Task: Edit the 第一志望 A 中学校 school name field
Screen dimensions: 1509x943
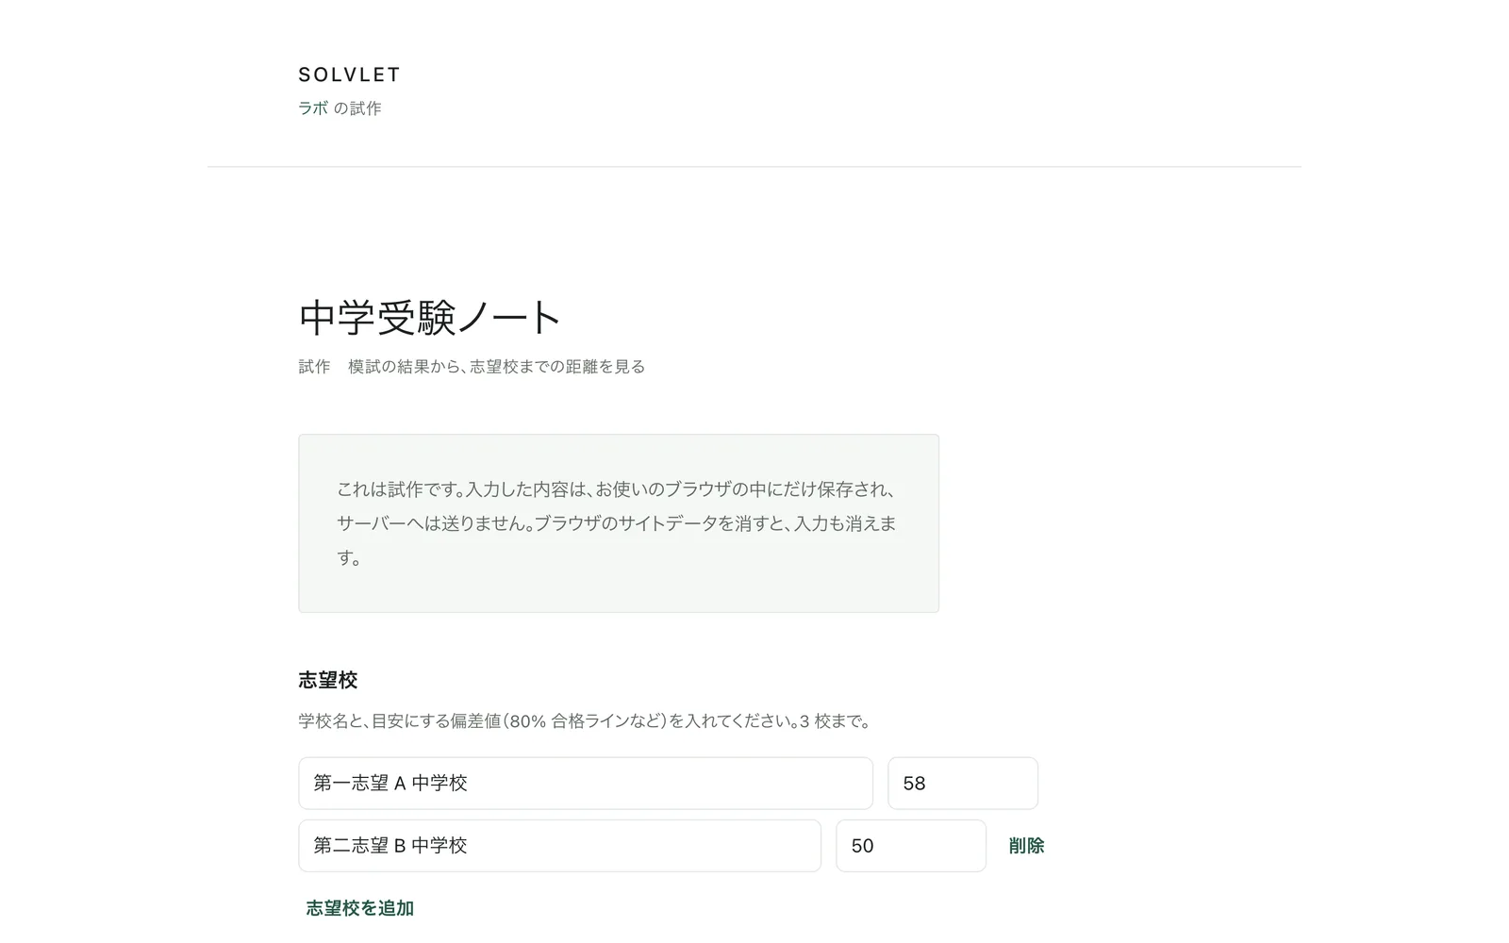Action: 586,783
